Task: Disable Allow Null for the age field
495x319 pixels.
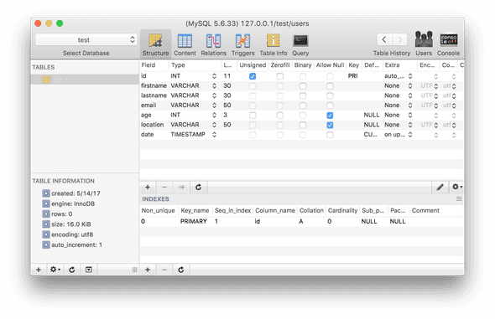Action: pos(330,116)
